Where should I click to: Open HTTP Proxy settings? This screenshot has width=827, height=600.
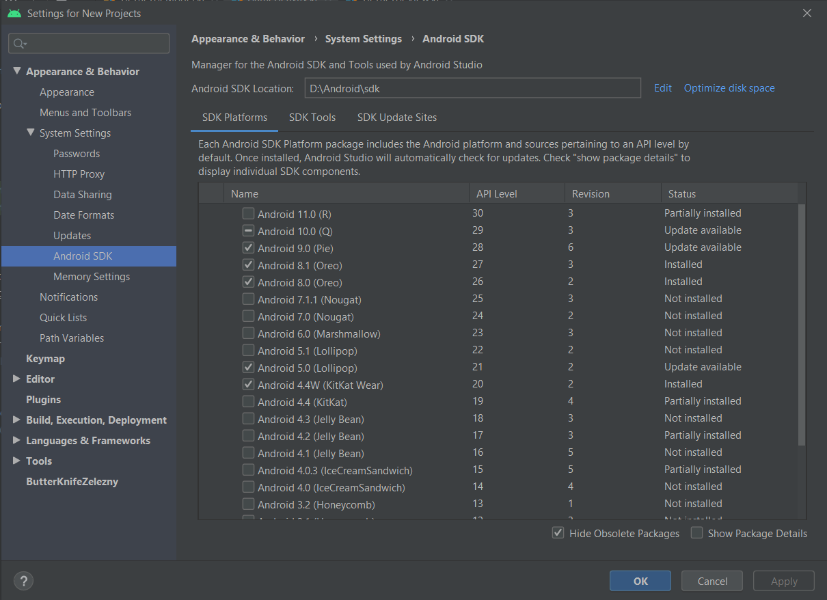pos(79,174)
